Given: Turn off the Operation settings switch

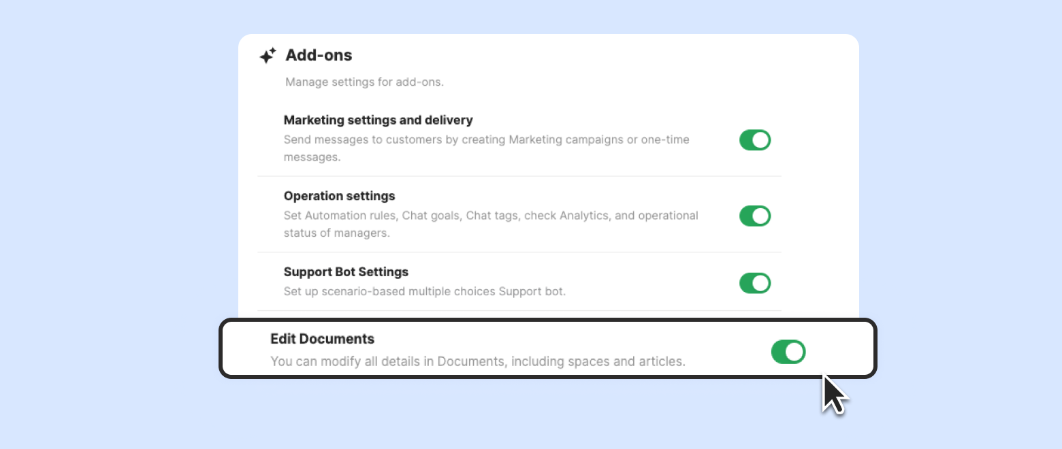Looking at the screenshot, I should click(754, 216).
